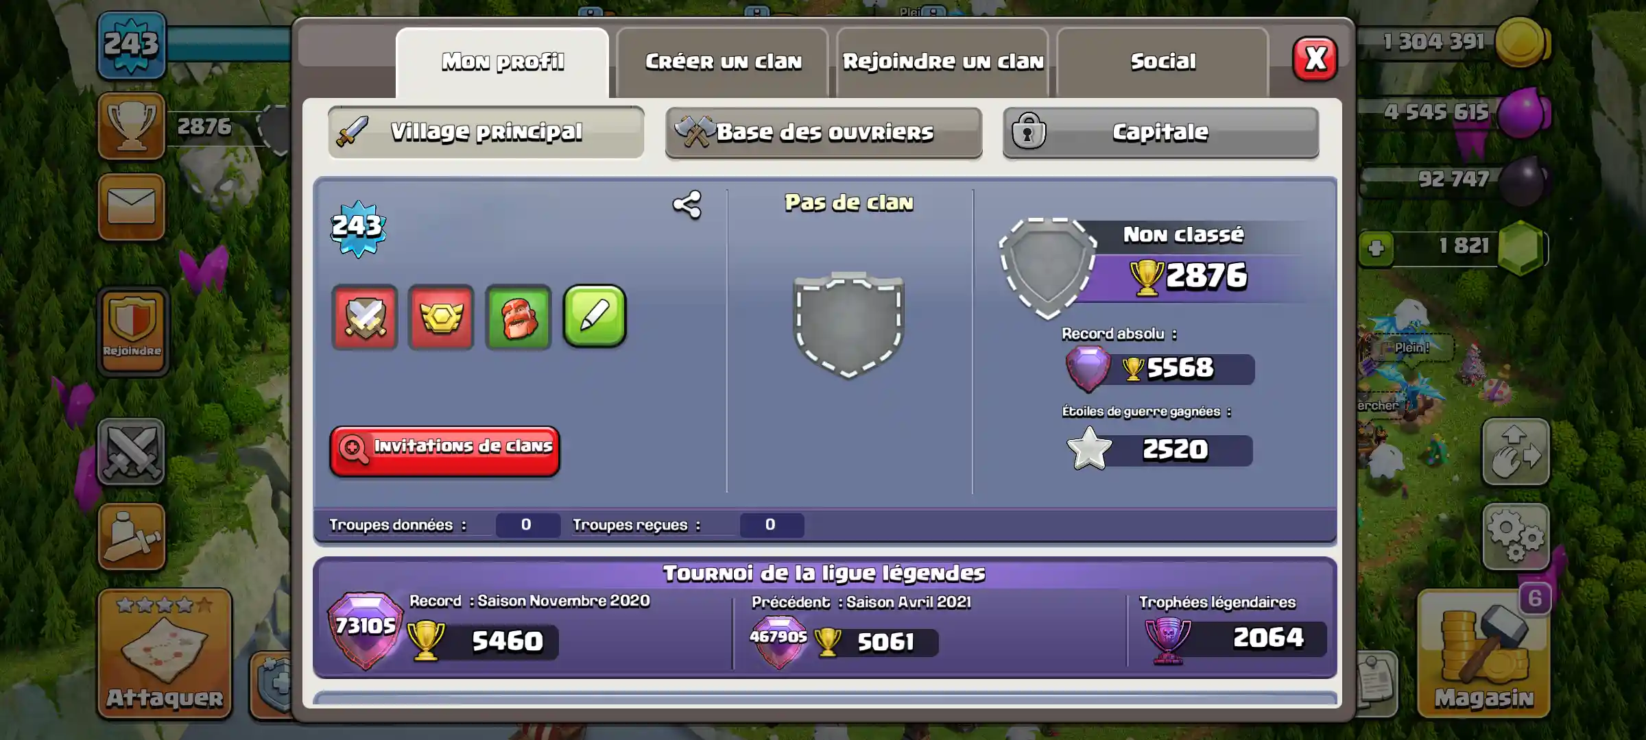
Task: Open the Magasin shop button
Action: pos(1484,653)
